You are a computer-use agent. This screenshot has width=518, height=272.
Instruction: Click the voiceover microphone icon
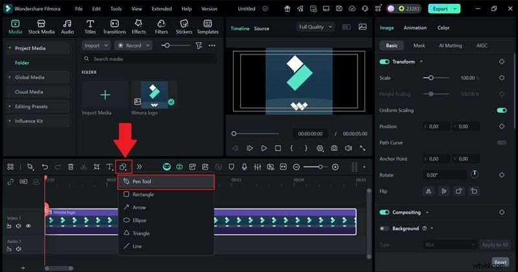click(244, 167)
